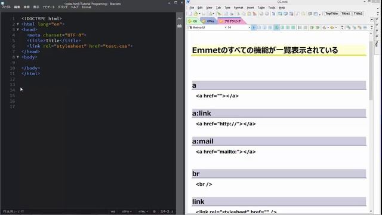Click the Title text inside title tag
Image resolution: width=382 pixels, height=215 pixels.
pos(53,41)
